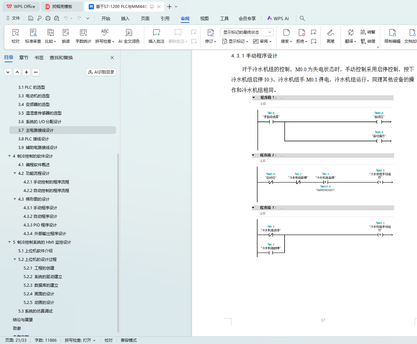417x344 pixels.
Task: Jump to 结论与展望 heading
Action: 23,319
